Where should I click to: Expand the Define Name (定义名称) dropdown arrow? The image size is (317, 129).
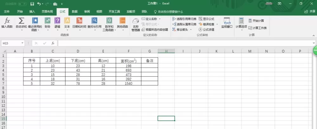(x=160, y=19)
